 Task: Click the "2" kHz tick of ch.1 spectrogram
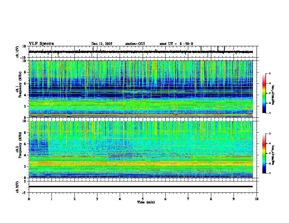[x=26, y=106]
